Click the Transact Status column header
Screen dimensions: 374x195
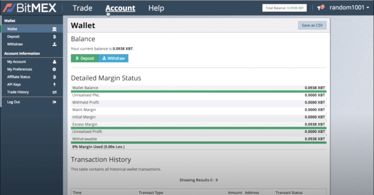[x=289, y=192]
